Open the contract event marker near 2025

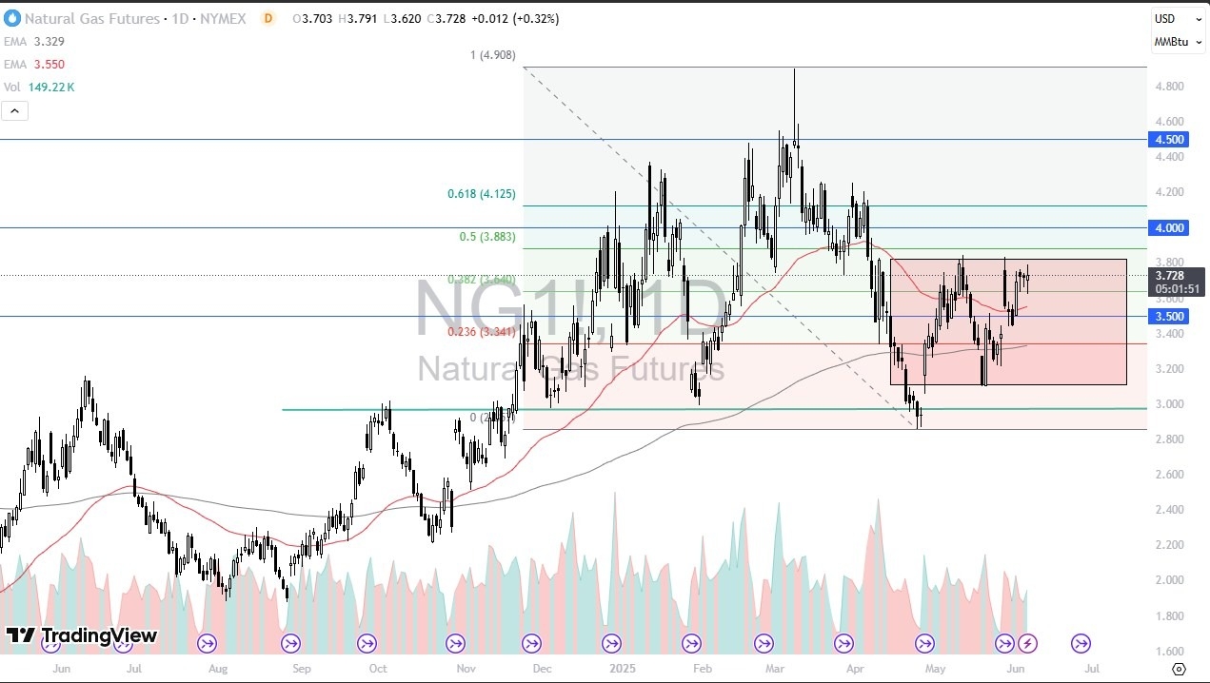611,644
